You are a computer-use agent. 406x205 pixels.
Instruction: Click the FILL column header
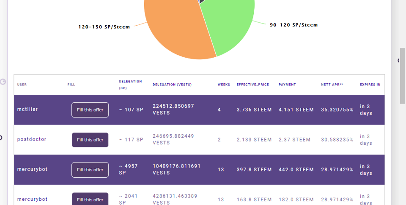click(71, 85)
